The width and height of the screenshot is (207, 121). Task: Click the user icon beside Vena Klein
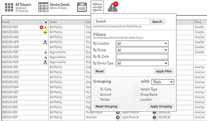tap(118, 117)
